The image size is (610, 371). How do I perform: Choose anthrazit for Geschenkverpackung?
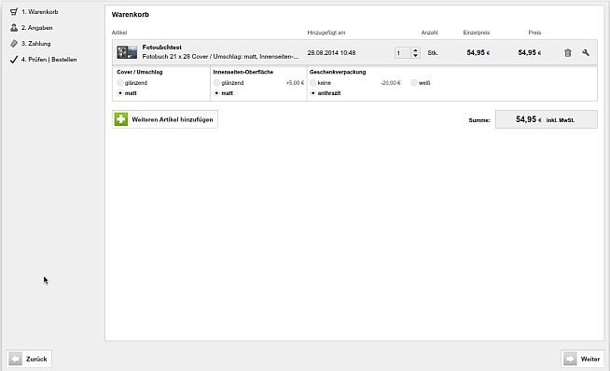click(x=312, y=93)
